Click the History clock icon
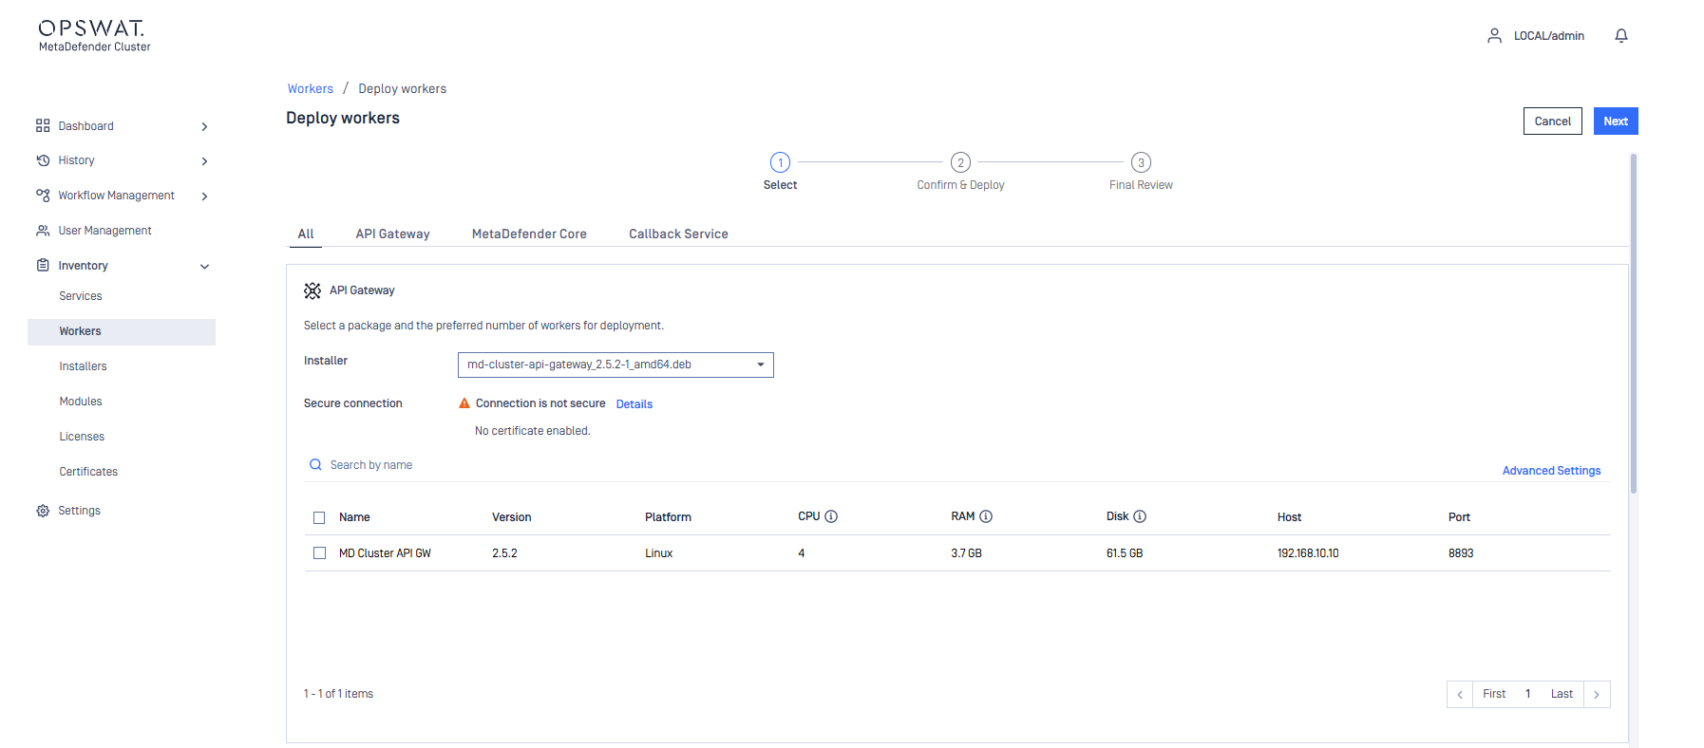 (x=43, y=160)
